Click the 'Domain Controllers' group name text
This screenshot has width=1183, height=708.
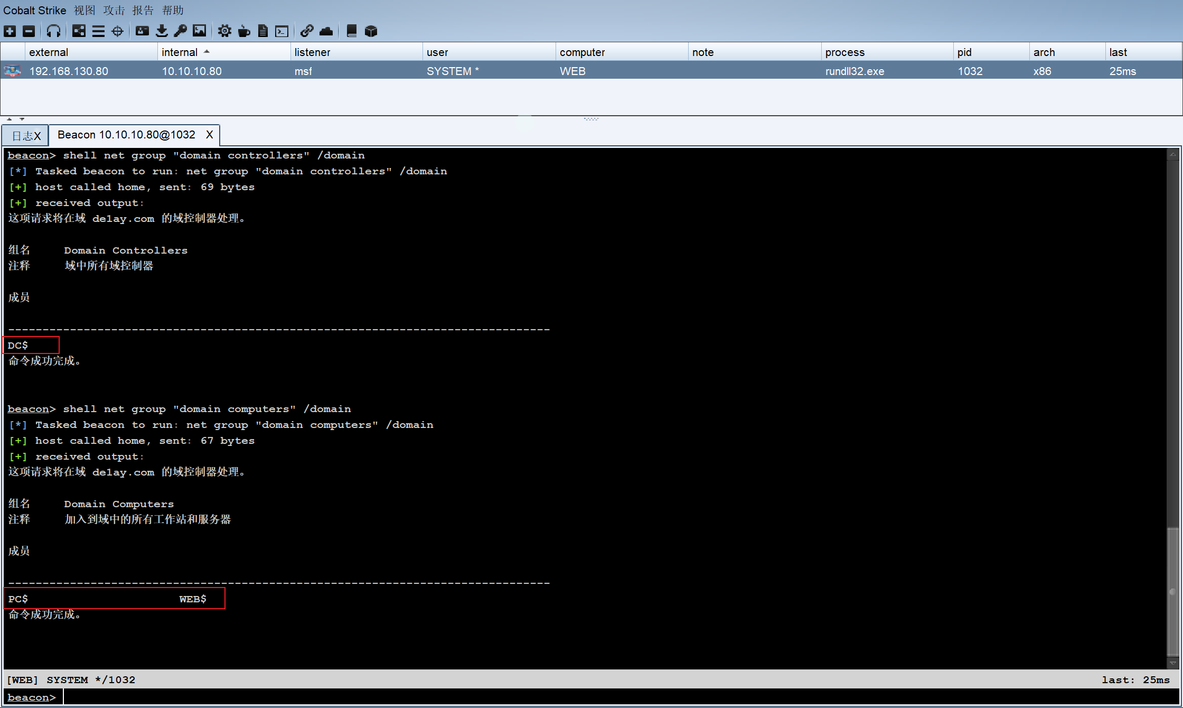[x=126, y=250]
